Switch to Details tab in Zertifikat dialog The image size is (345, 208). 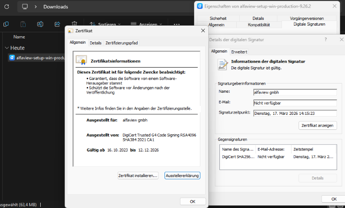(x=96, y=43)
